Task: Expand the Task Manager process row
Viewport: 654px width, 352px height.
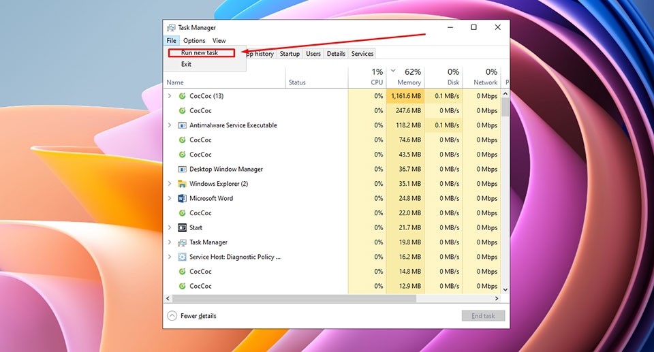Action: point(170,242)
